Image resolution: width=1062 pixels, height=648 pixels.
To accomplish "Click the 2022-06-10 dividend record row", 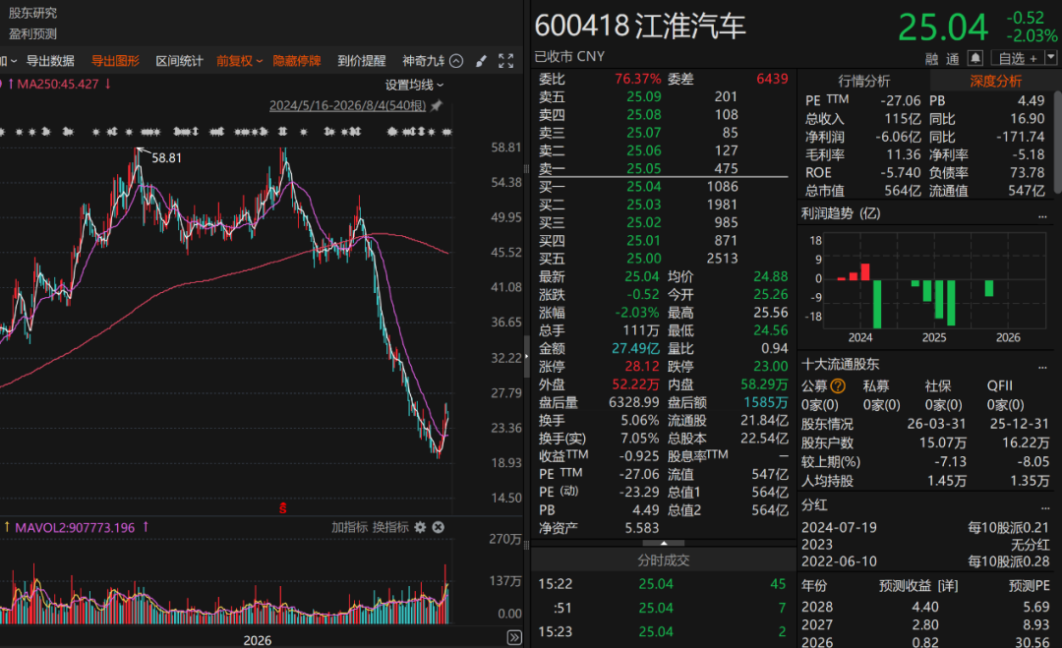I will 925,561.
